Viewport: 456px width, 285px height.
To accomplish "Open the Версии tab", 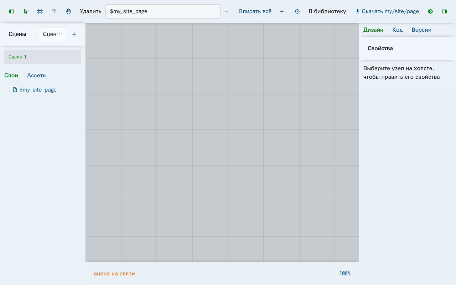I will pyautogui.click(x=421, y=30).
